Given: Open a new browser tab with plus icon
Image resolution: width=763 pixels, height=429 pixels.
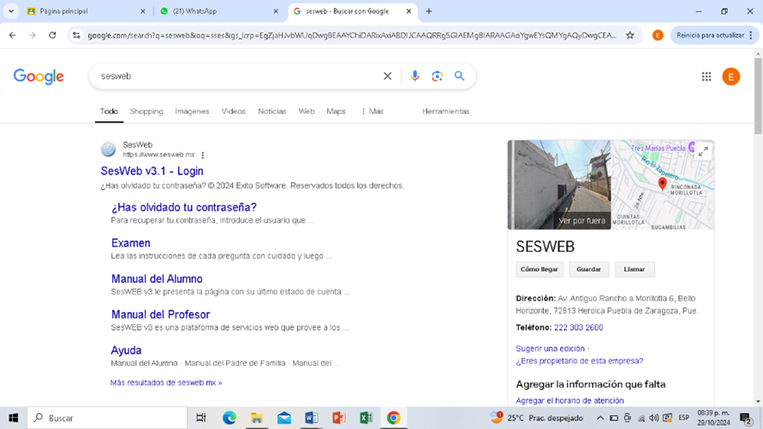Looking at the screenshot, I should click(429, 11).
